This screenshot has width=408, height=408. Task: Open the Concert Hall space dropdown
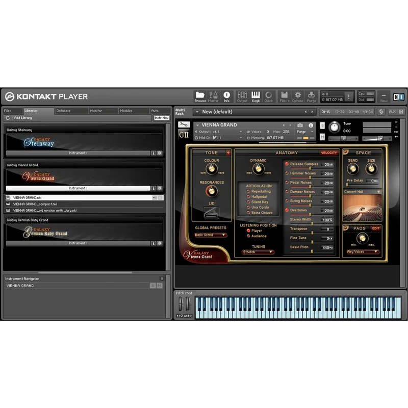(362, 192)
